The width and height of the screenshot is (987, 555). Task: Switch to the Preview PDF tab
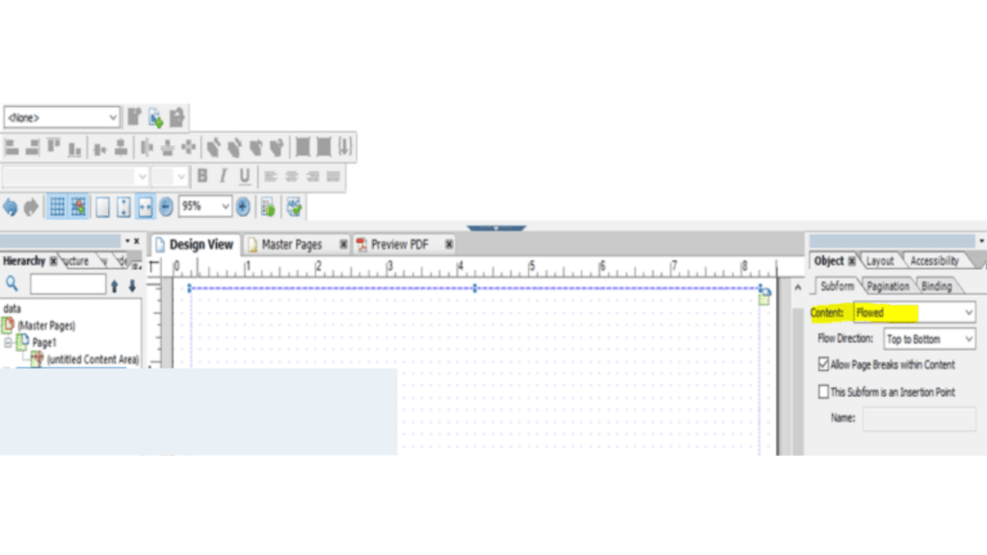coord(398,244)
